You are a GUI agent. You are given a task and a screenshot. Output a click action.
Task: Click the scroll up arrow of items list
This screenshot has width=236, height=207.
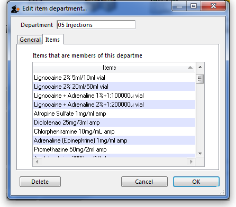pos(200,67)
